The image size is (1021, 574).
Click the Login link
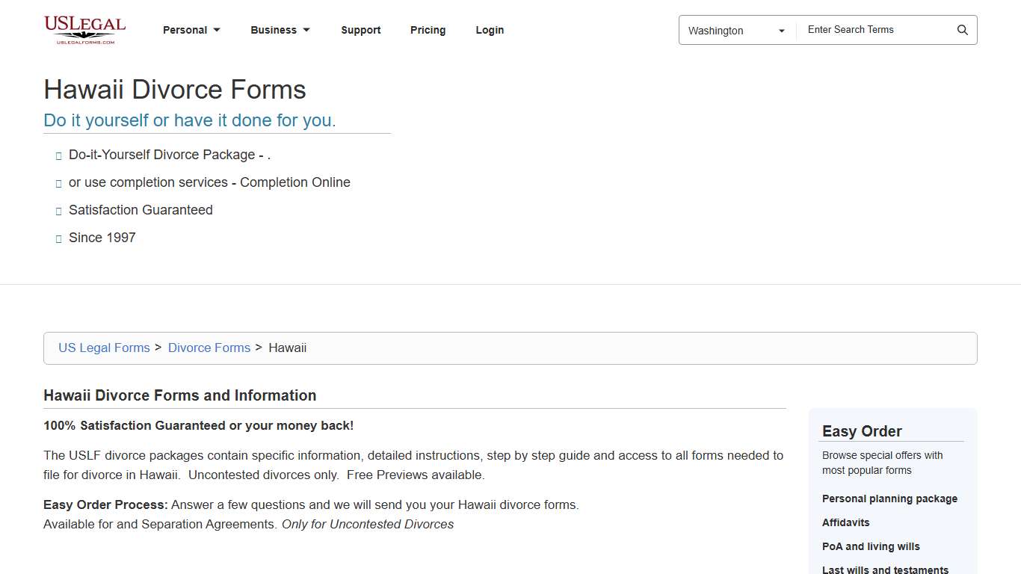pos(490,30)
